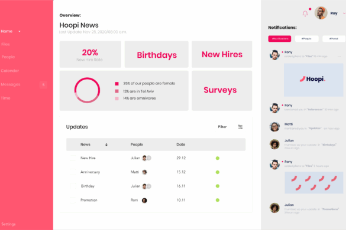The width and height of the screenshot is (346, 230).
Task: Click the Messages unread count badge
Action: tap(43, 85)
